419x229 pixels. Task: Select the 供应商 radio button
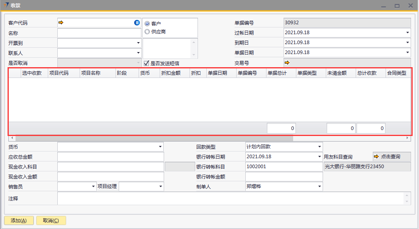pos(147,31)
